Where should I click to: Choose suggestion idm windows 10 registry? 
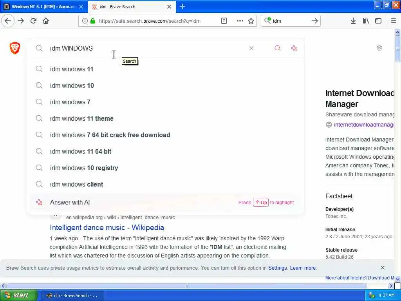click(x=165, y=168)
